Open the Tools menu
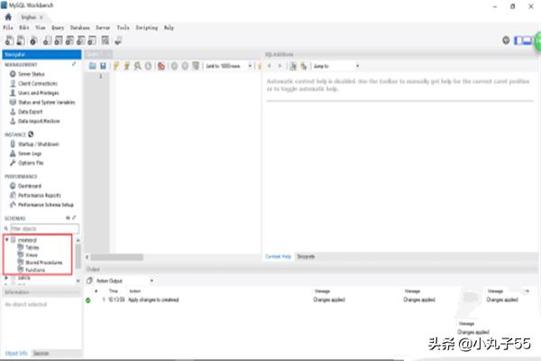The height and width of the screenshot is (361, 541). [123, 28]
